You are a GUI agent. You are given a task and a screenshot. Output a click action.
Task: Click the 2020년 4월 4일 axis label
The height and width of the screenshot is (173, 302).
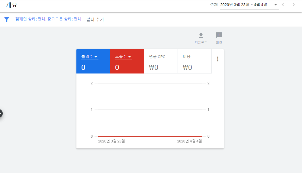(190, 141)
